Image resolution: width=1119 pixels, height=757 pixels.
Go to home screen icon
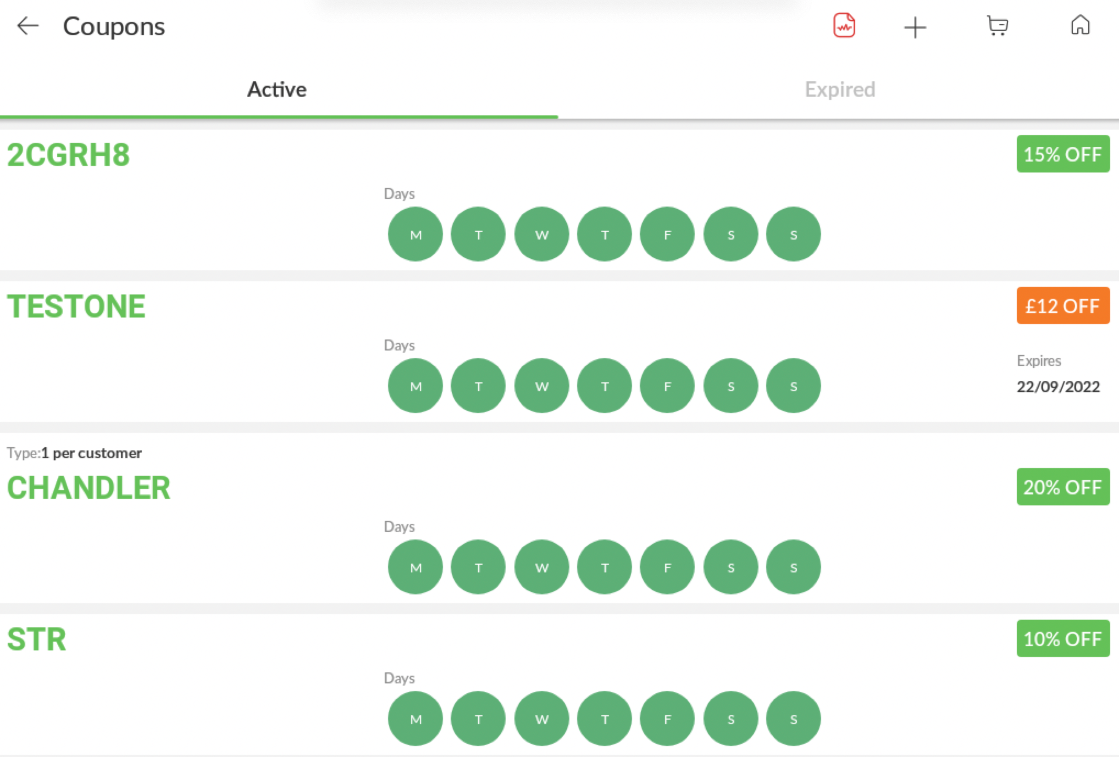pos(1080,25)
